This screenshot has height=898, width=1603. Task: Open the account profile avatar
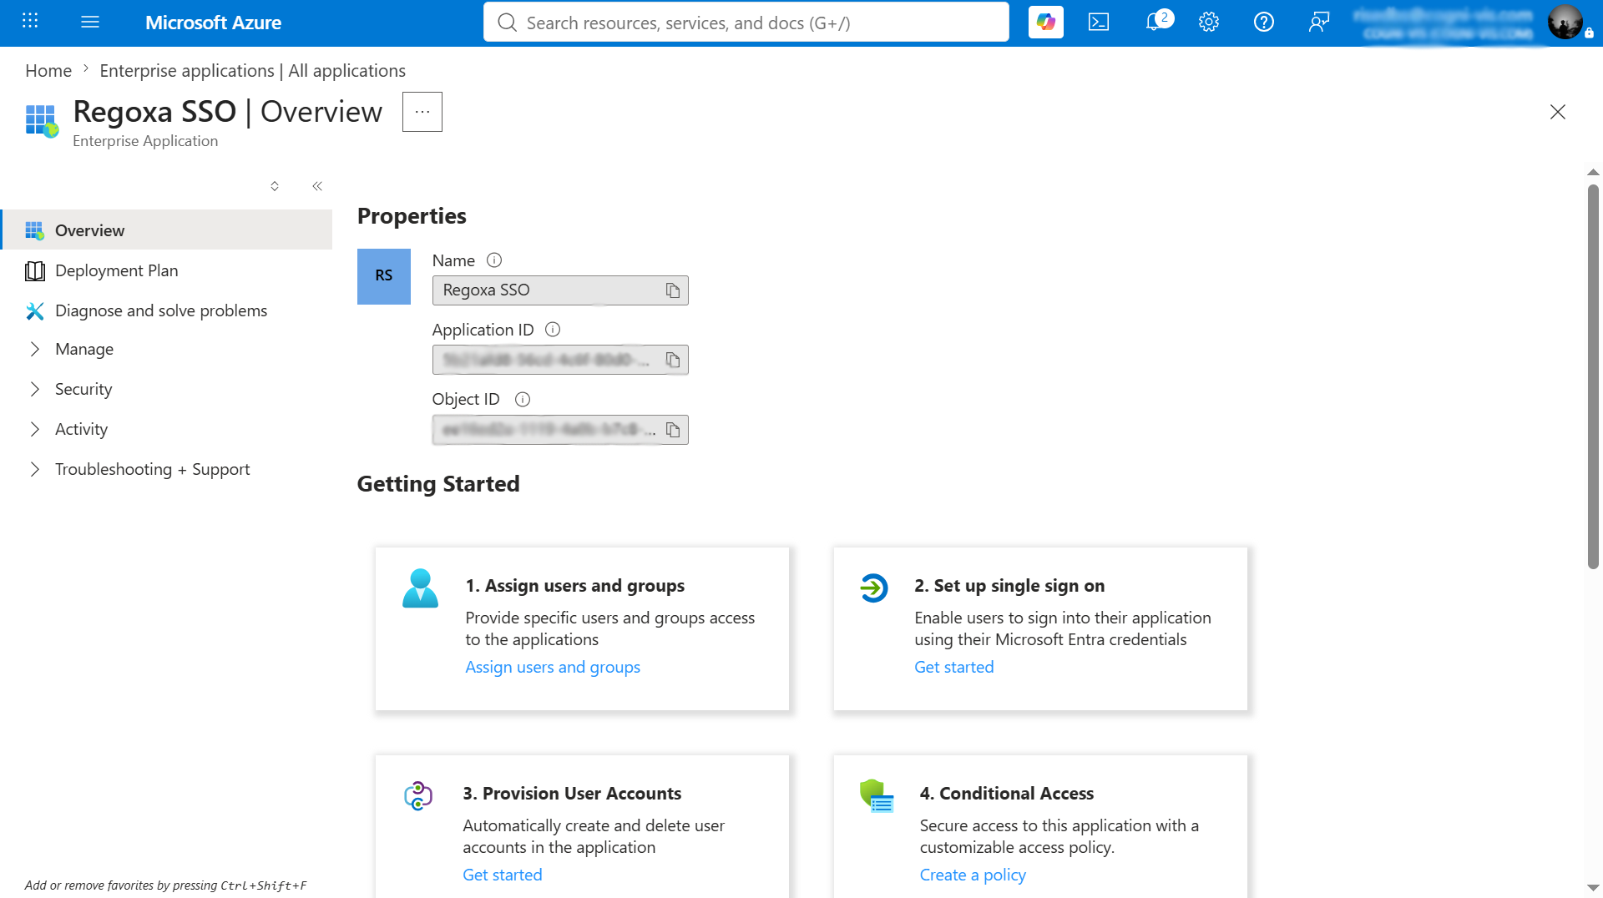(x=1565, y=22)
